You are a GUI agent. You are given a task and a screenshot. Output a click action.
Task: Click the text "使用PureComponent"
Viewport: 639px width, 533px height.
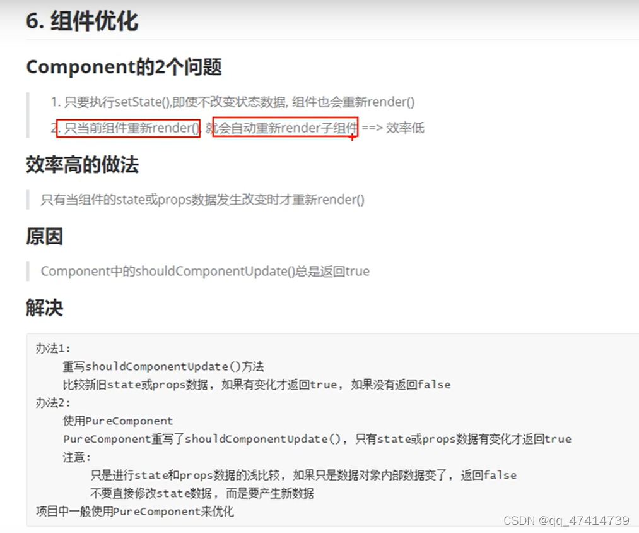click(117, 421)
